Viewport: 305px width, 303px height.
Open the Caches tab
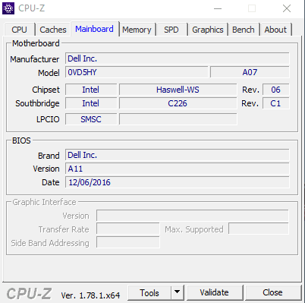coord(53,30)
